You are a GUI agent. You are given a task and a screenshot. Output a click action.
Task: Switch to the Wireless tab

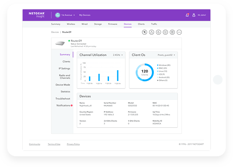71,24
